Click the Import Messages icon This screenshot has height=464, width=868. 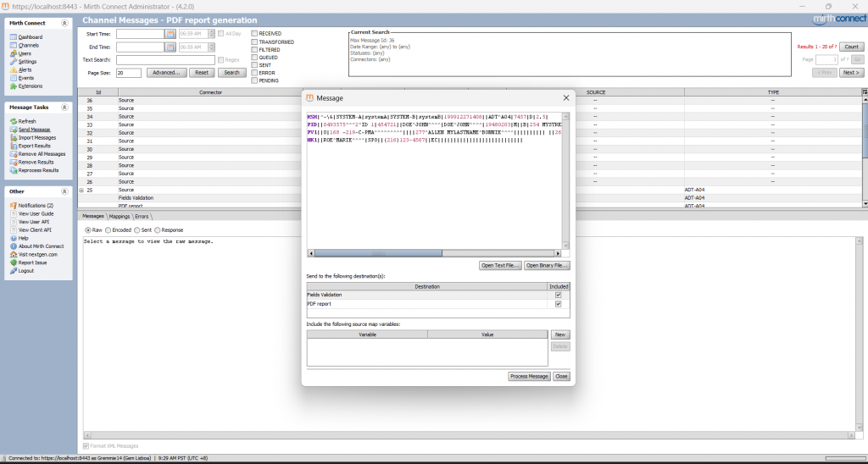[14, 138]
